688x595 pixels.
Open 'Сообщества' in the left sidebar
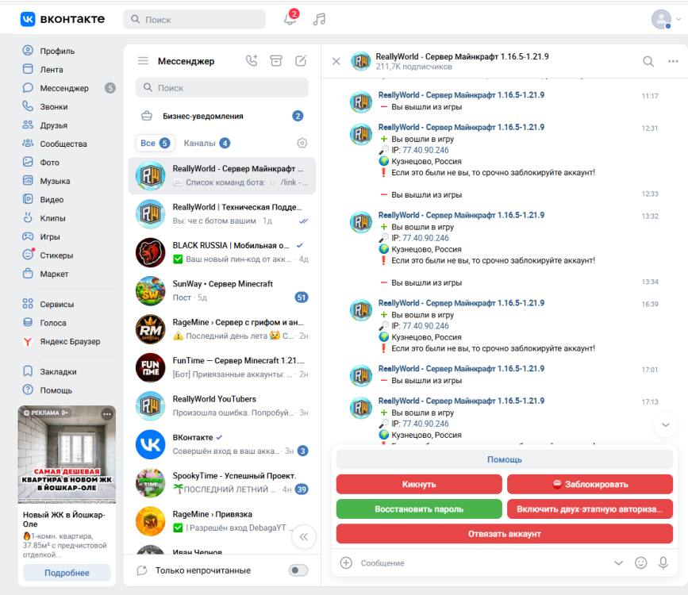point(63,144)
